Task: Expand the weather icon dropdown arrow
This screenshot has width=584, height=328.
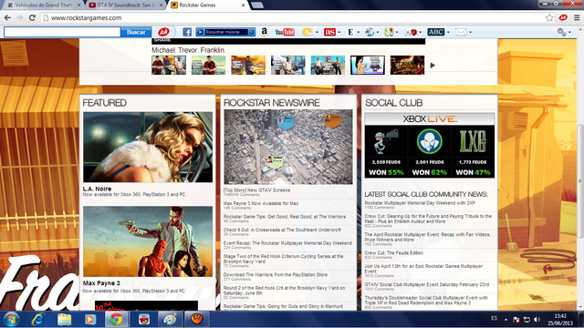Action: click(317, 33)
